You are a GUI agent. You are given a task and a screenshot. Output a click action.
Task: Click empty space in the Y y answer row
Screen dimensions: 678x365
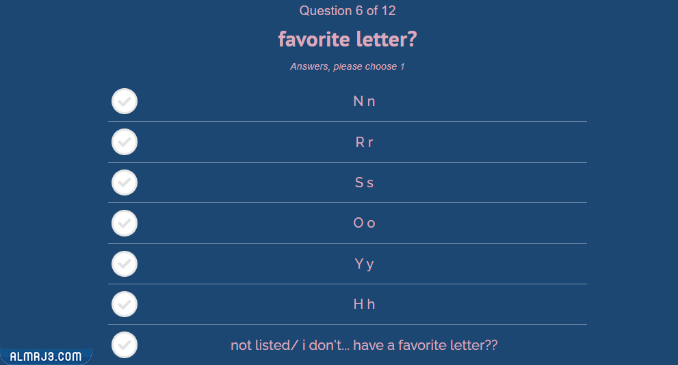[x=493, y=264]
